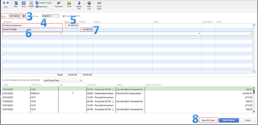
Task: Go to previous journal entry arrow
Action: [4, 3]
